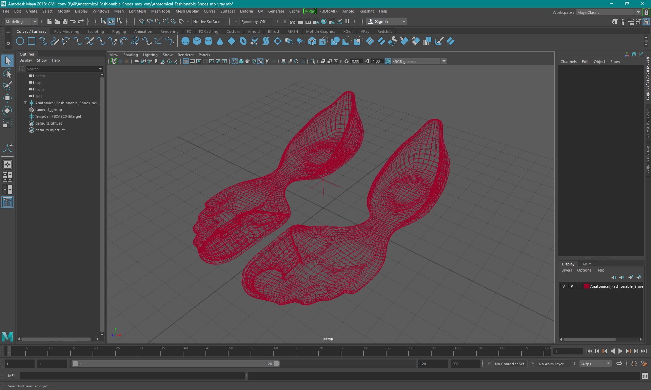Select the NURBS circle shelf icon

tap(20, 41)
